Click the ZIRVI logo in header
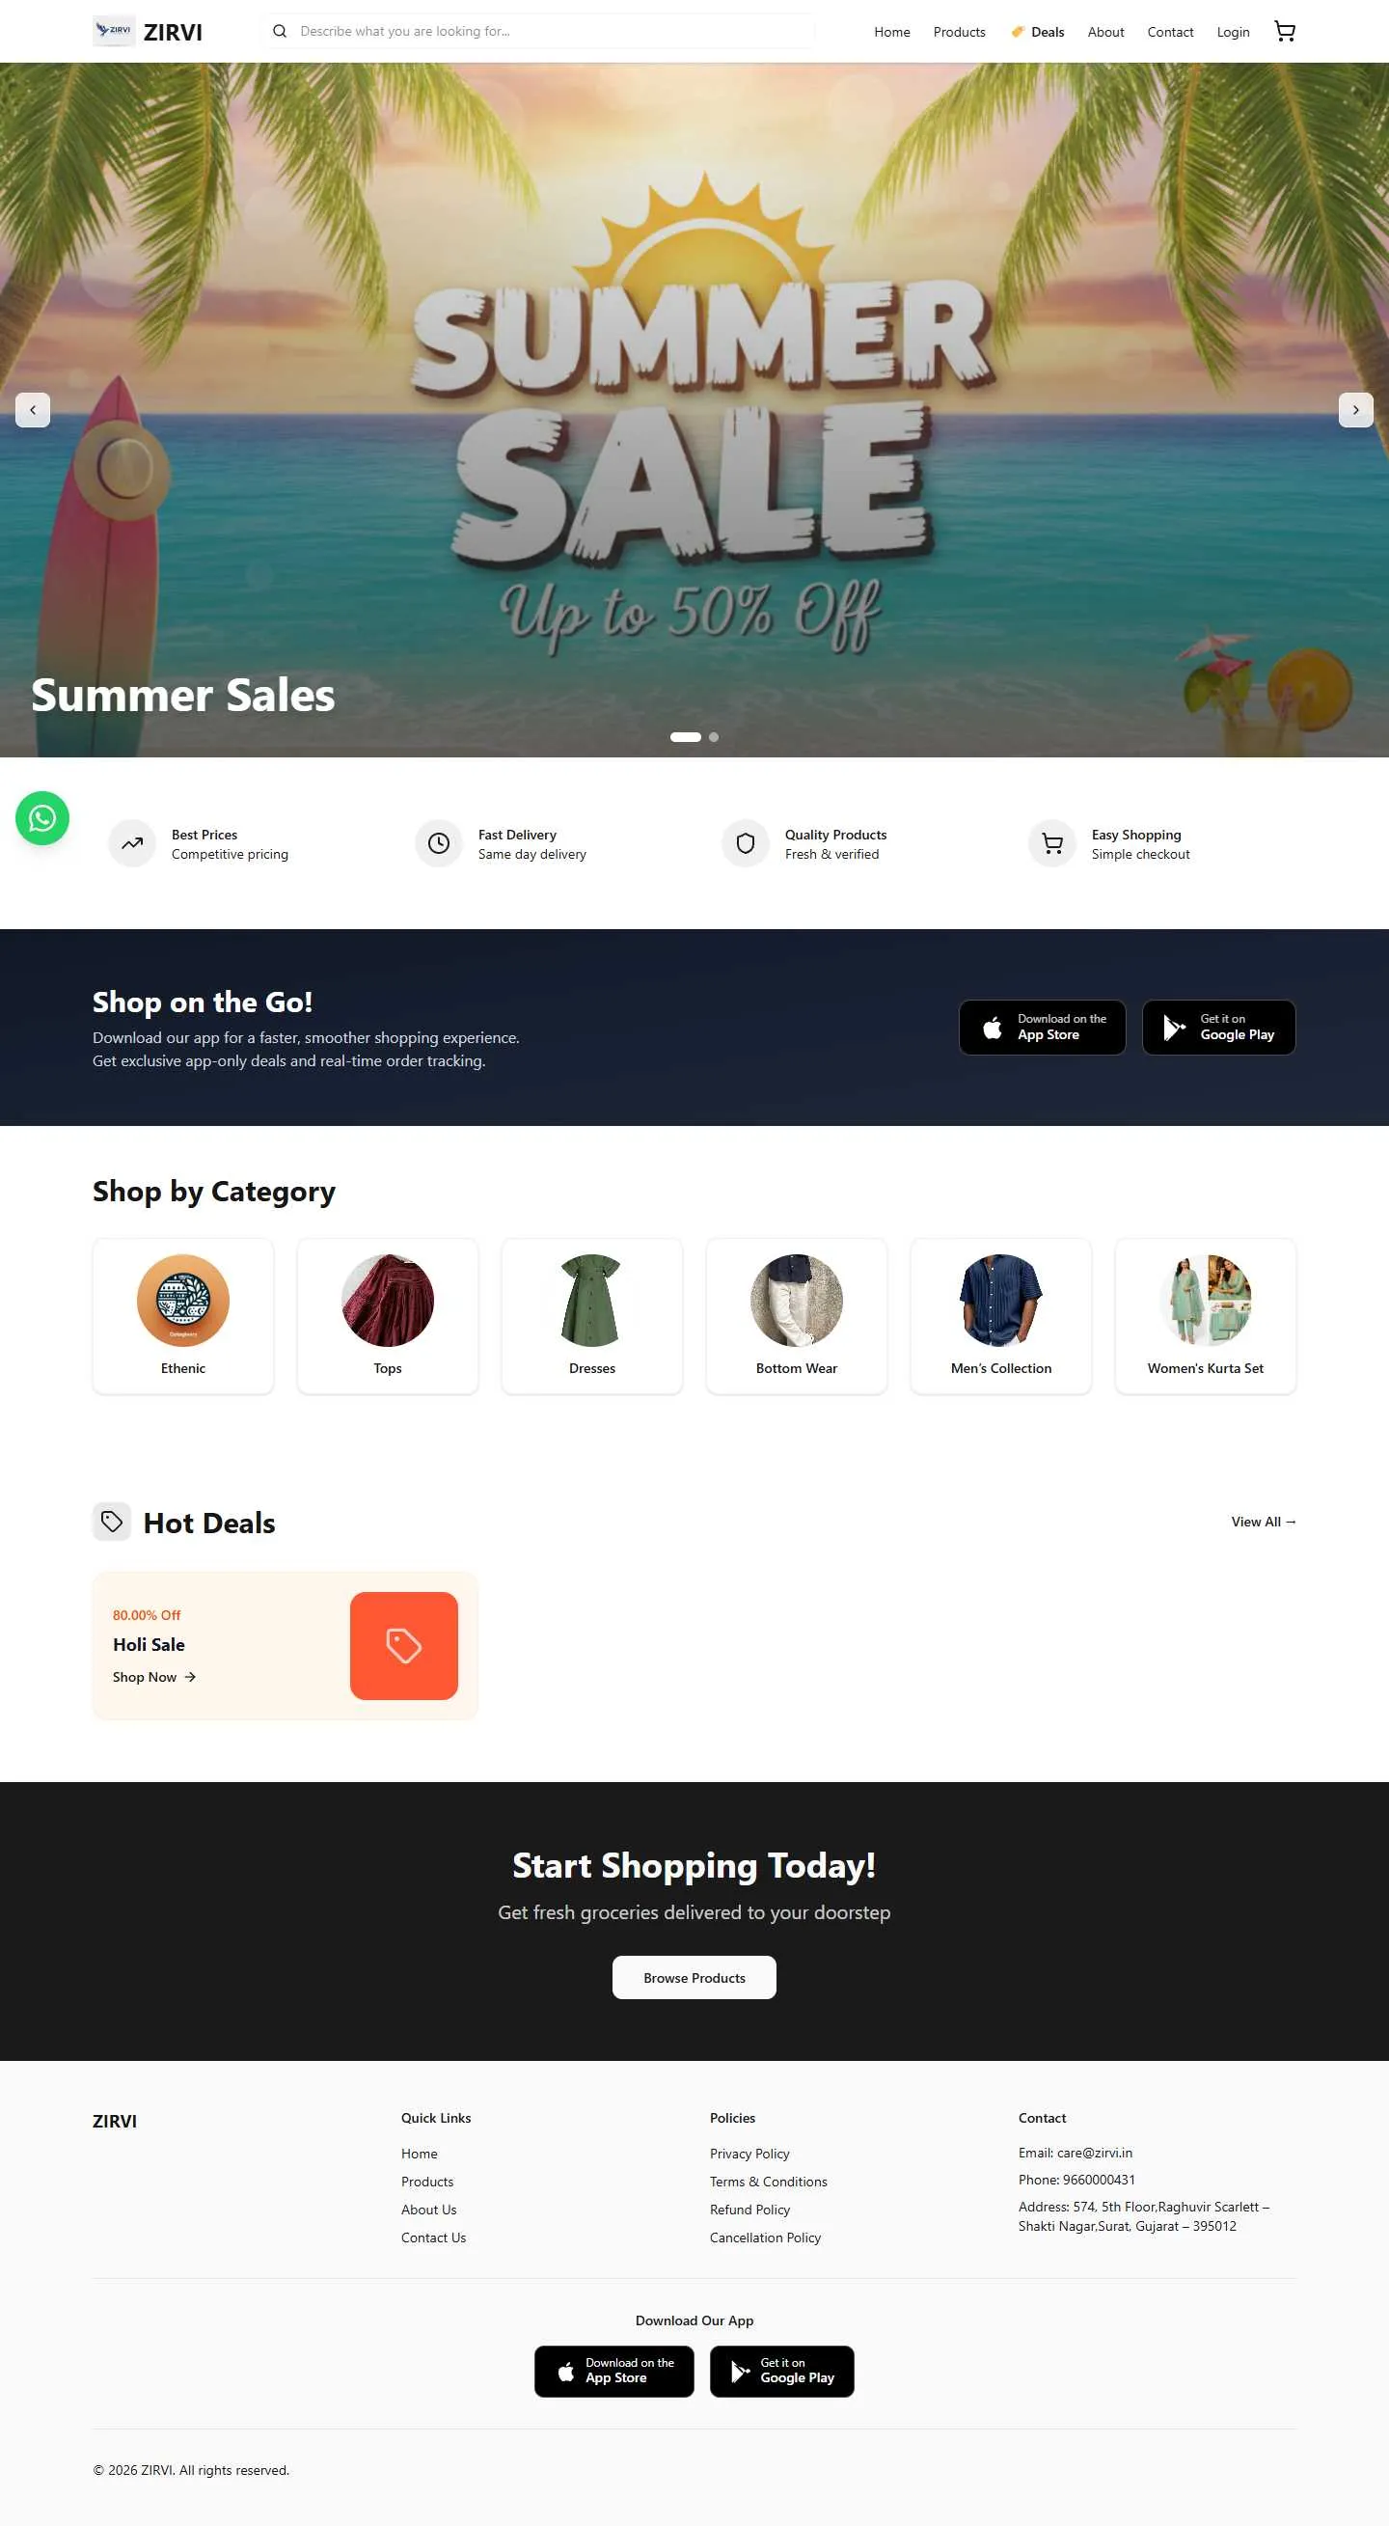Screen dimensions: 1389x2526 click(x=148, y=32)
